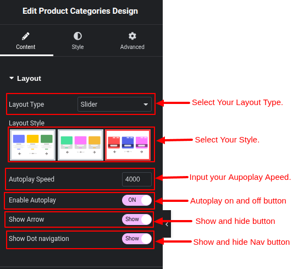This screenshot has height=269, width=293.
Task: Click the Autoplay Speed input field
Action: coord(137,179)
